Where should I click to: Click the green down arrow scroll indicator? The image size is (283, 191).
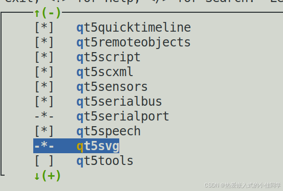pyautogui.click(x=37, y=176)
